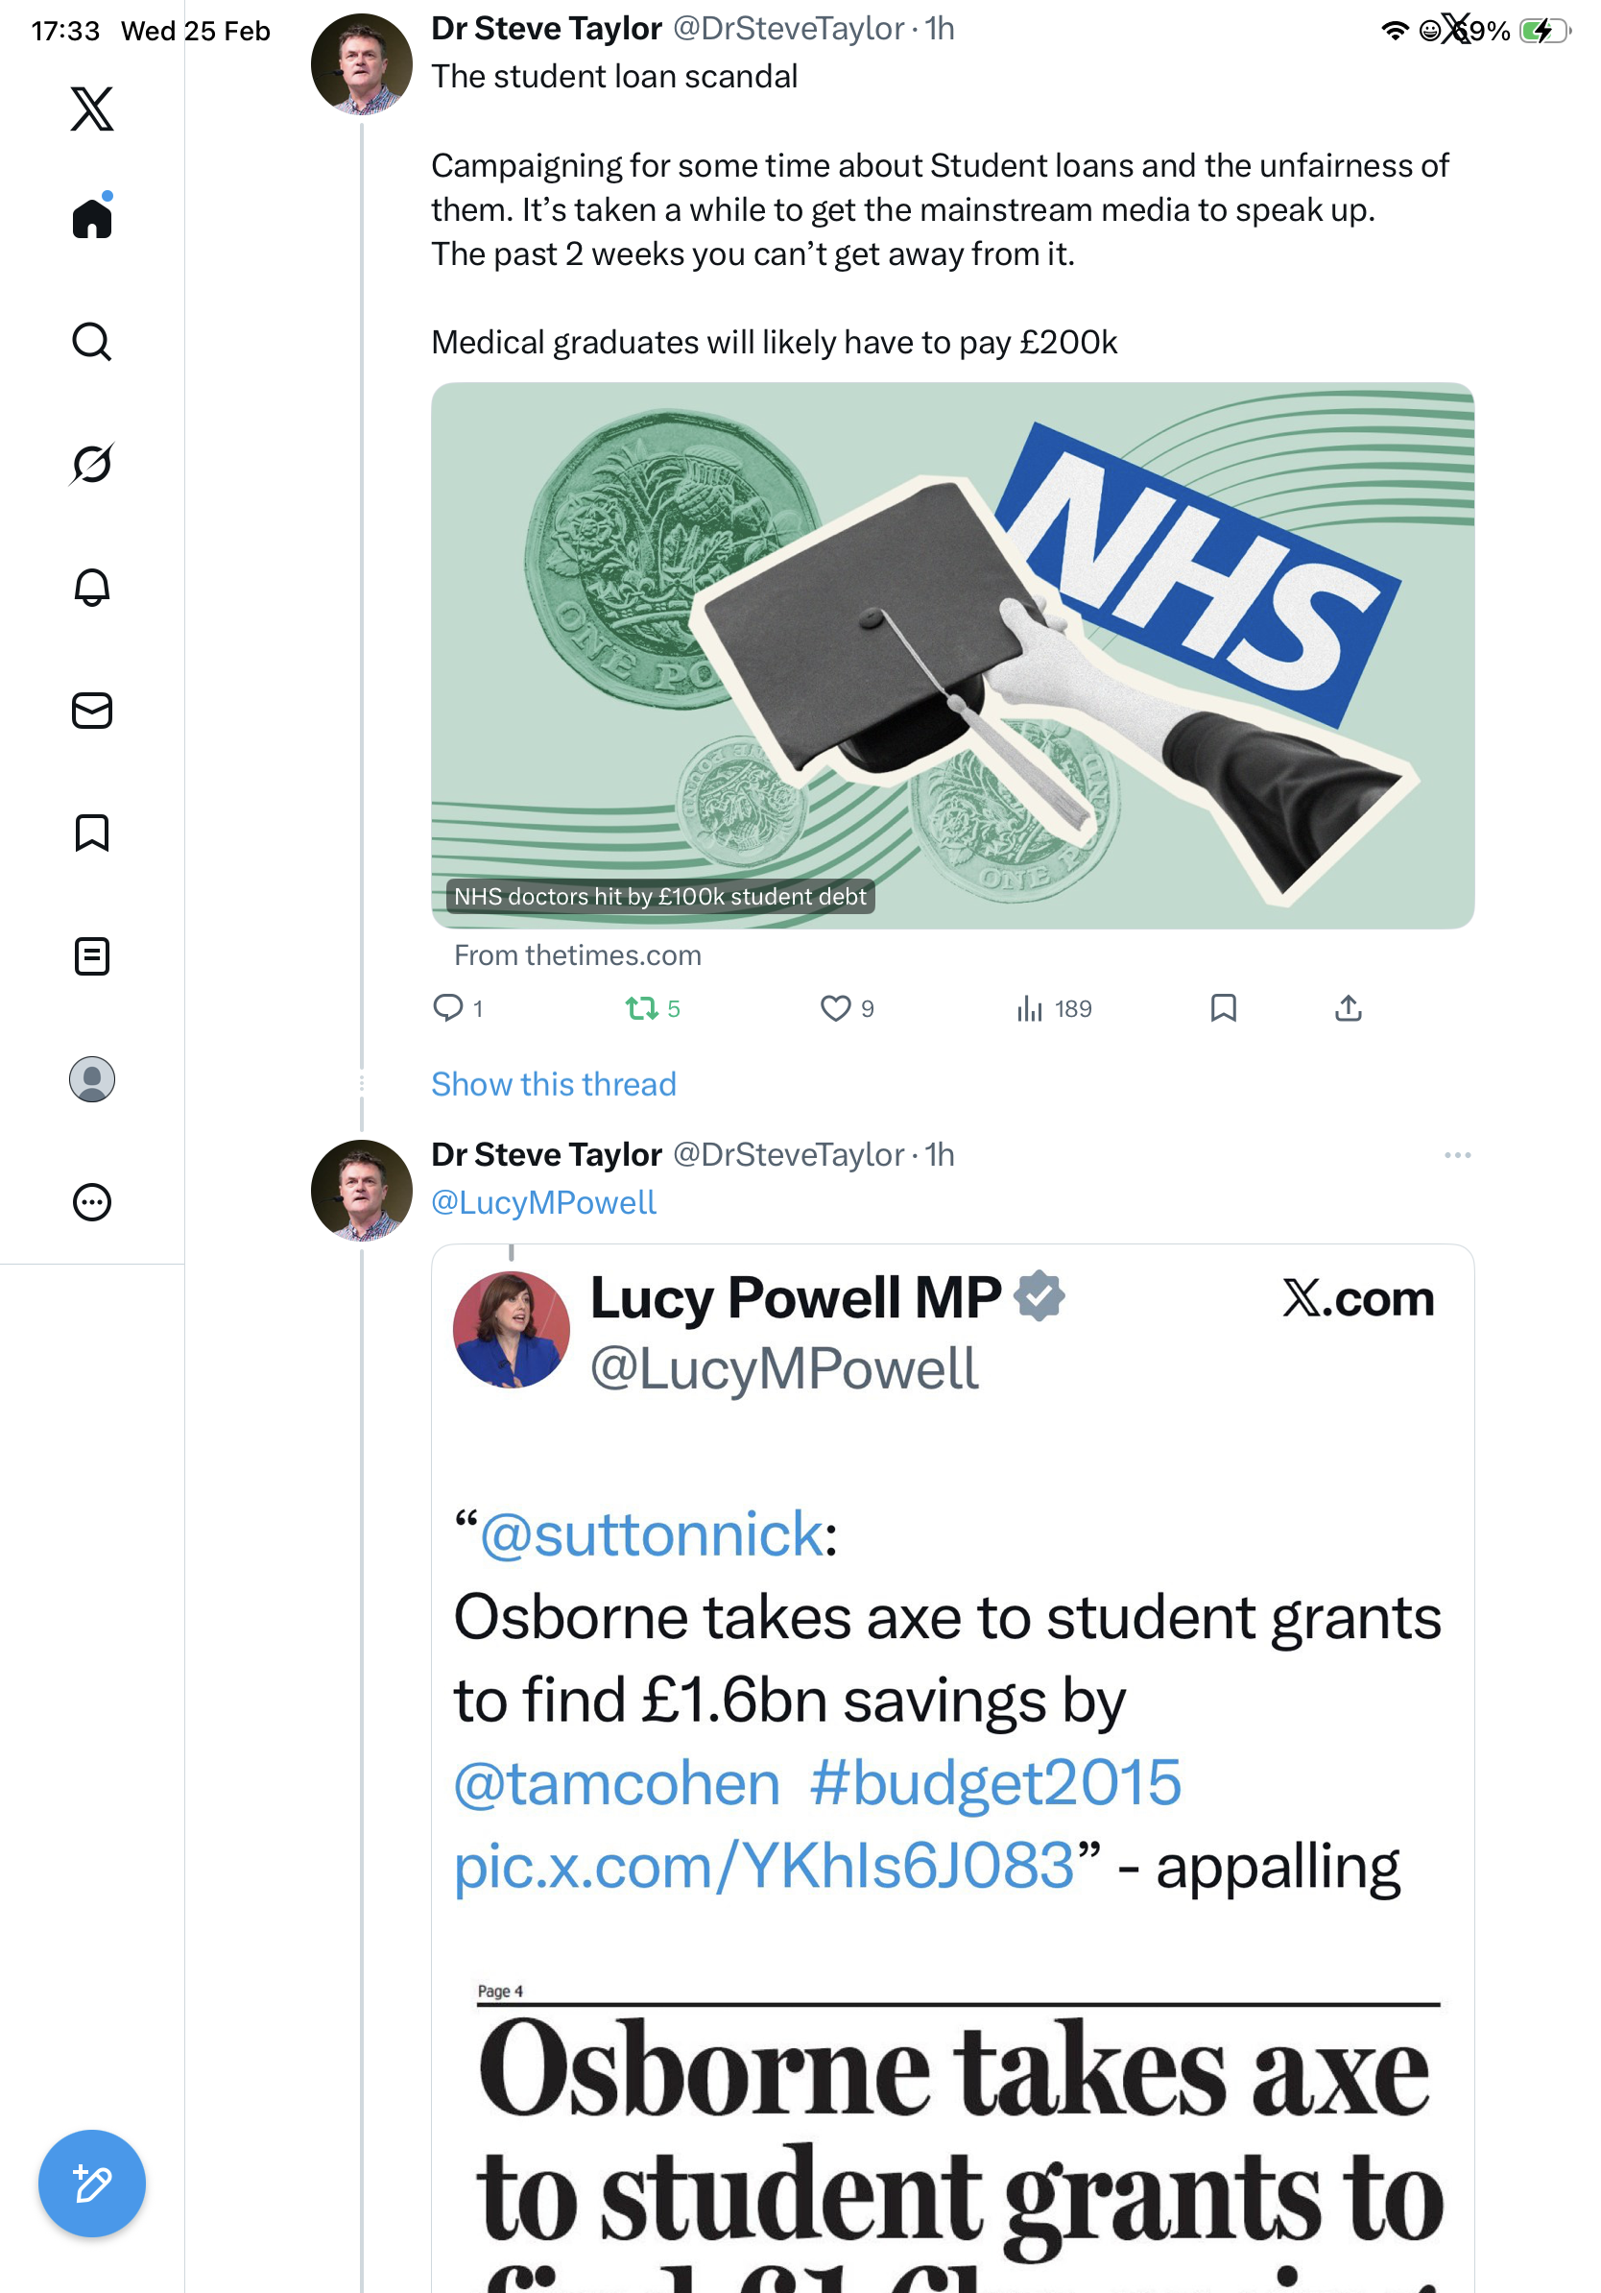Open the Profile icon in sidebar
1601x2293 pixels.
pyautogui.click(x=92, y=1079)
